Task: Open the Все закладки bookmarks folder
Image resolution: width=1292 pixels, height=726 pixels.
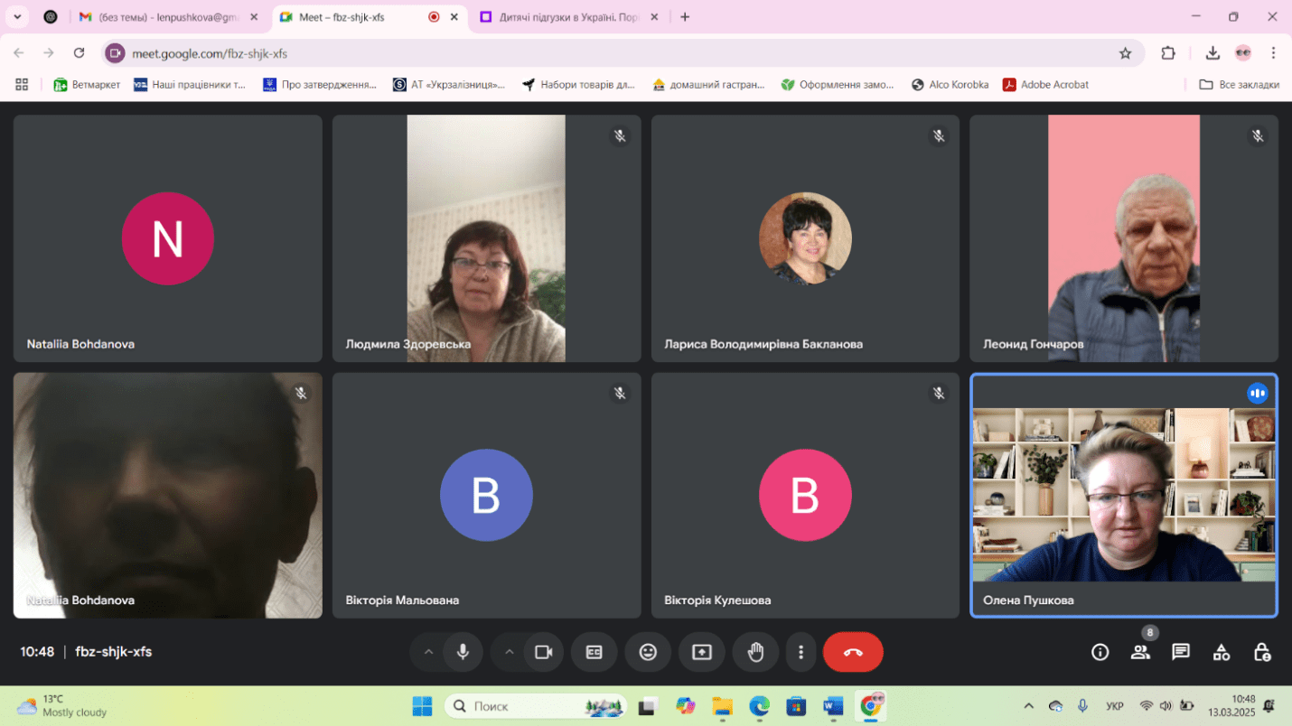Action: (x=1239, y=85)
